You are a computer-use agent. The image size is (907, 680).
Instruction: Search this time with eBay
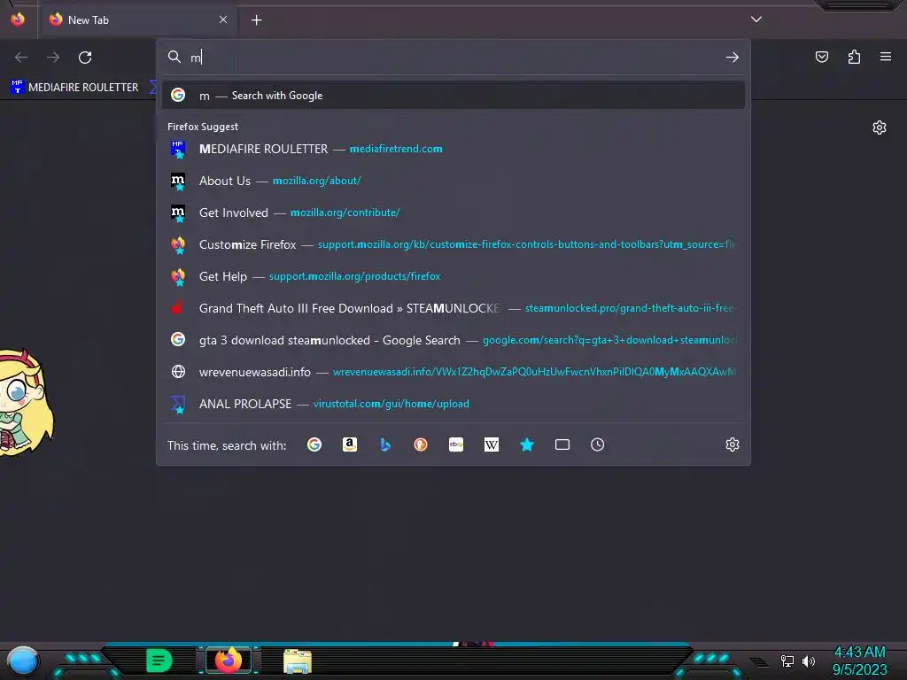(456, 444)
